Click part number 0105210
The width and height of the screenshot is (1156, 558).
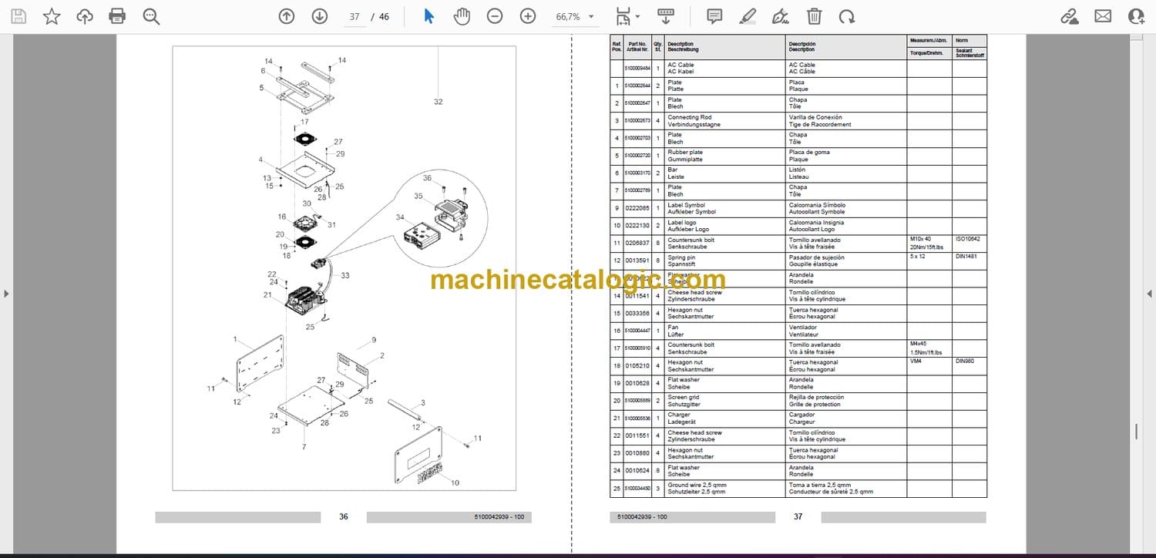click(x=637, y=365)
